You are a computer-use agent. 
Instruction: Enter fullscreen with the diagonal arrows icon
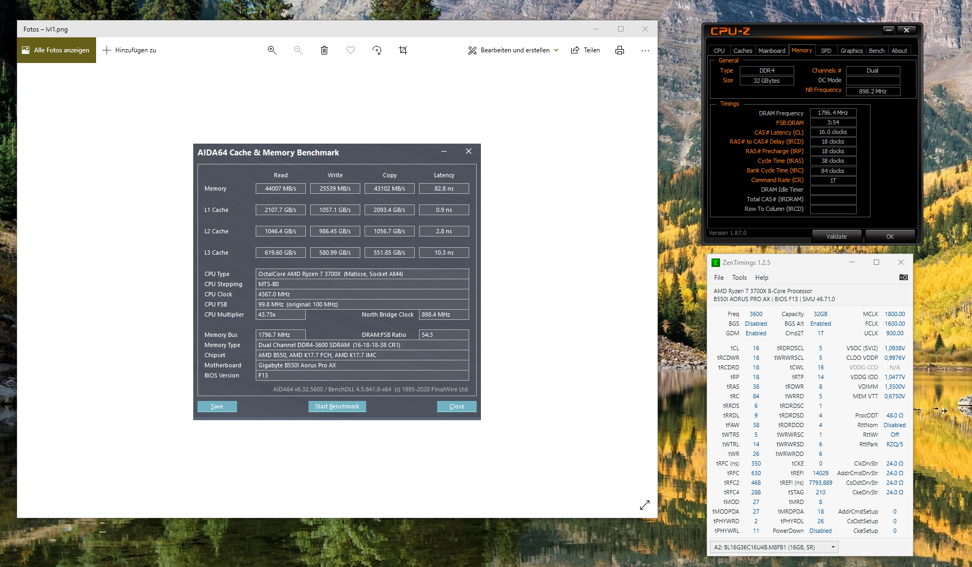(645, 505)
